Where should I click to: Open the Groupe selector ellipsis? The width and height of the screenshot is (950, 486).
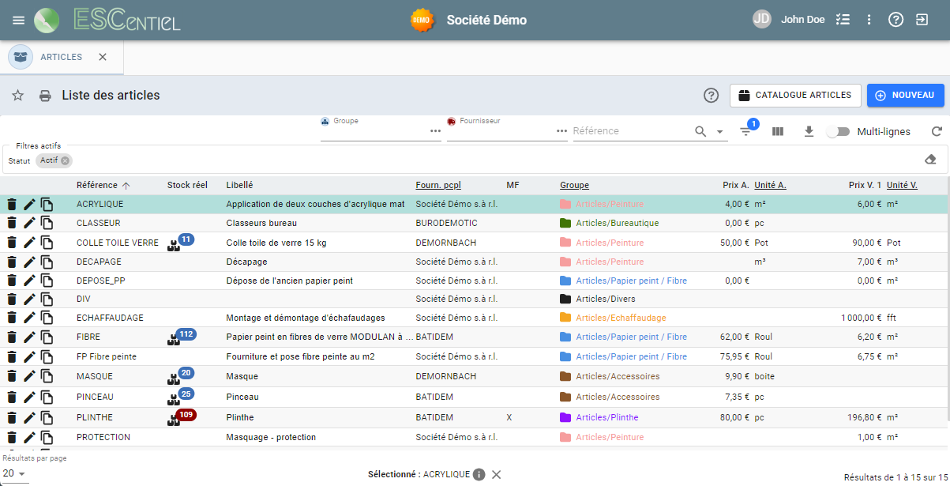coord(435,131)
